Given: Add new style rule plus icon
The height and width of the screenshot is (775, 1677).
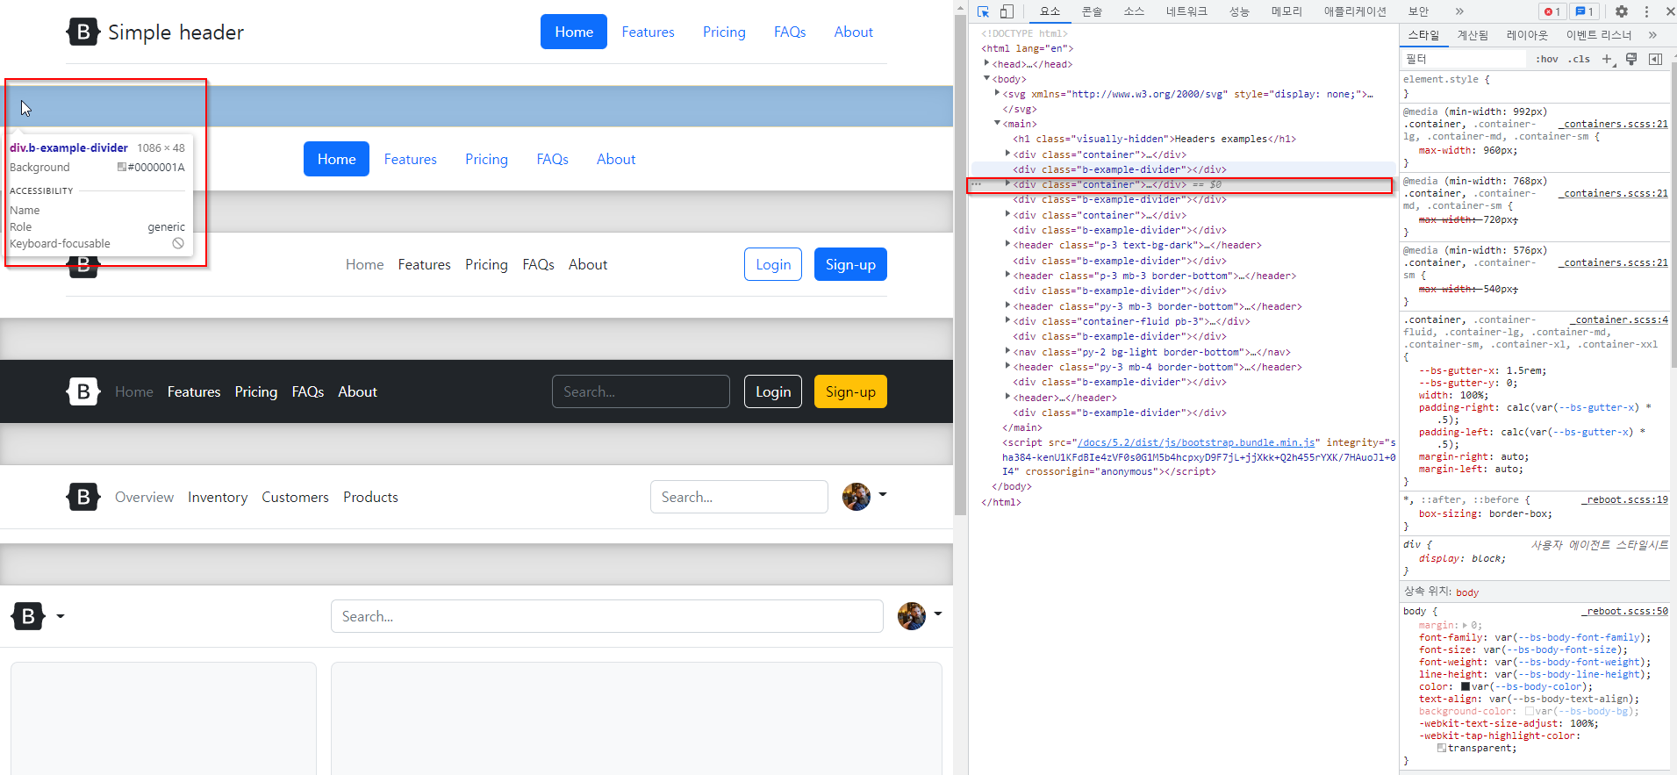Looking at the screenshot, I should (x=1607, y=59).
